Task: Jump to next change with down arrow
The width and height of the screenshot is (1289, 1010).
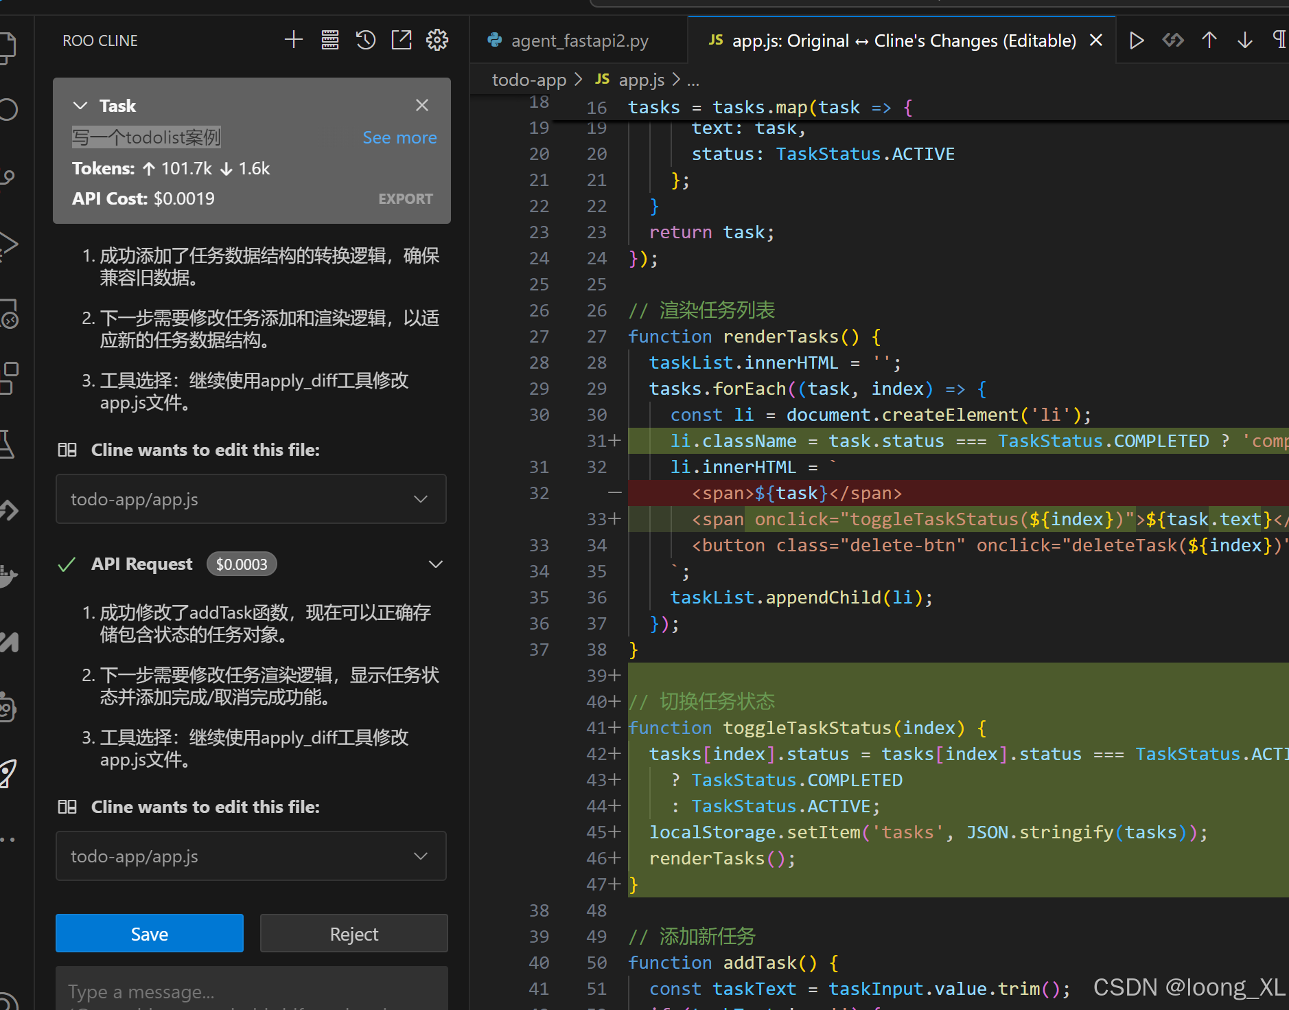Action: 1244,39
